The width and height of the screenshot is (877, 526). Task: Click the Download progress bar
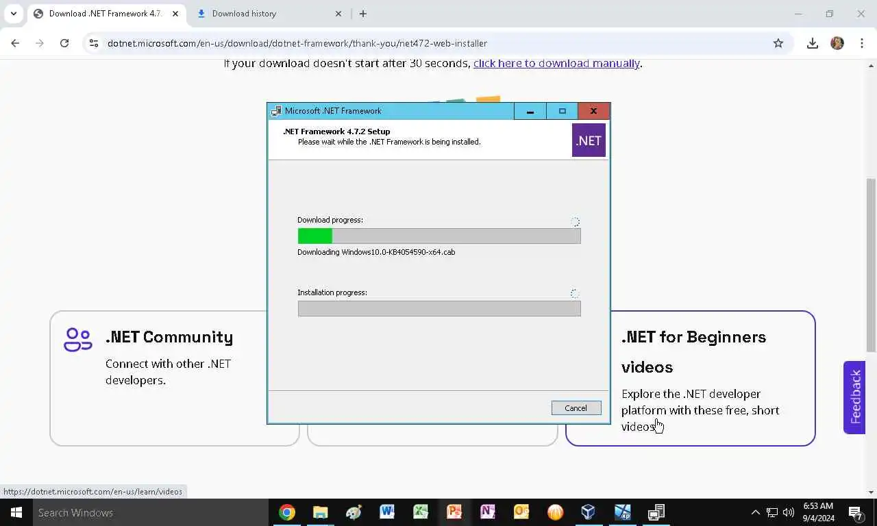[439, 236]
